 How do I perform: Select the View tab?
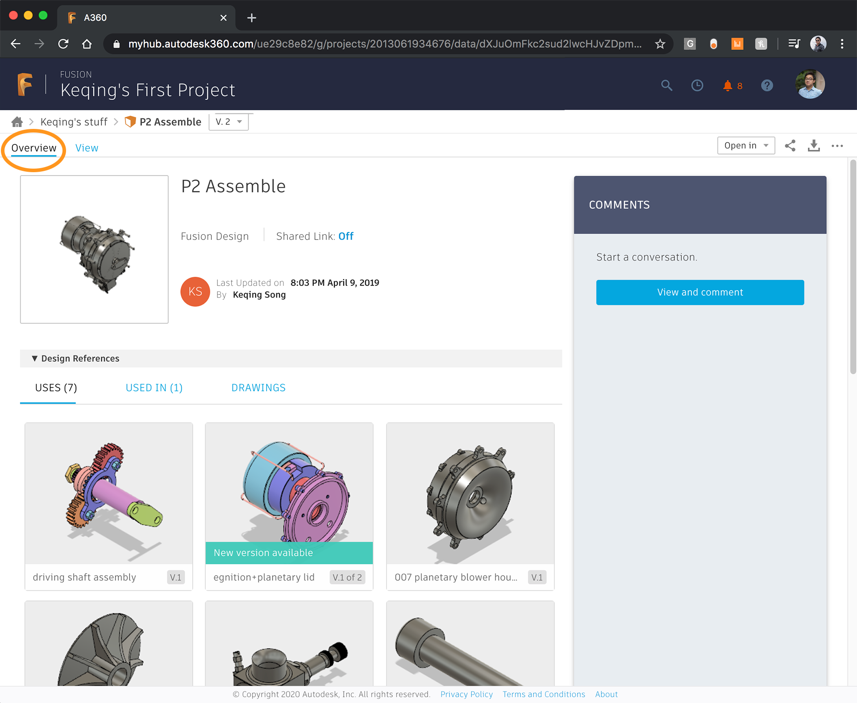pos(86,147)
